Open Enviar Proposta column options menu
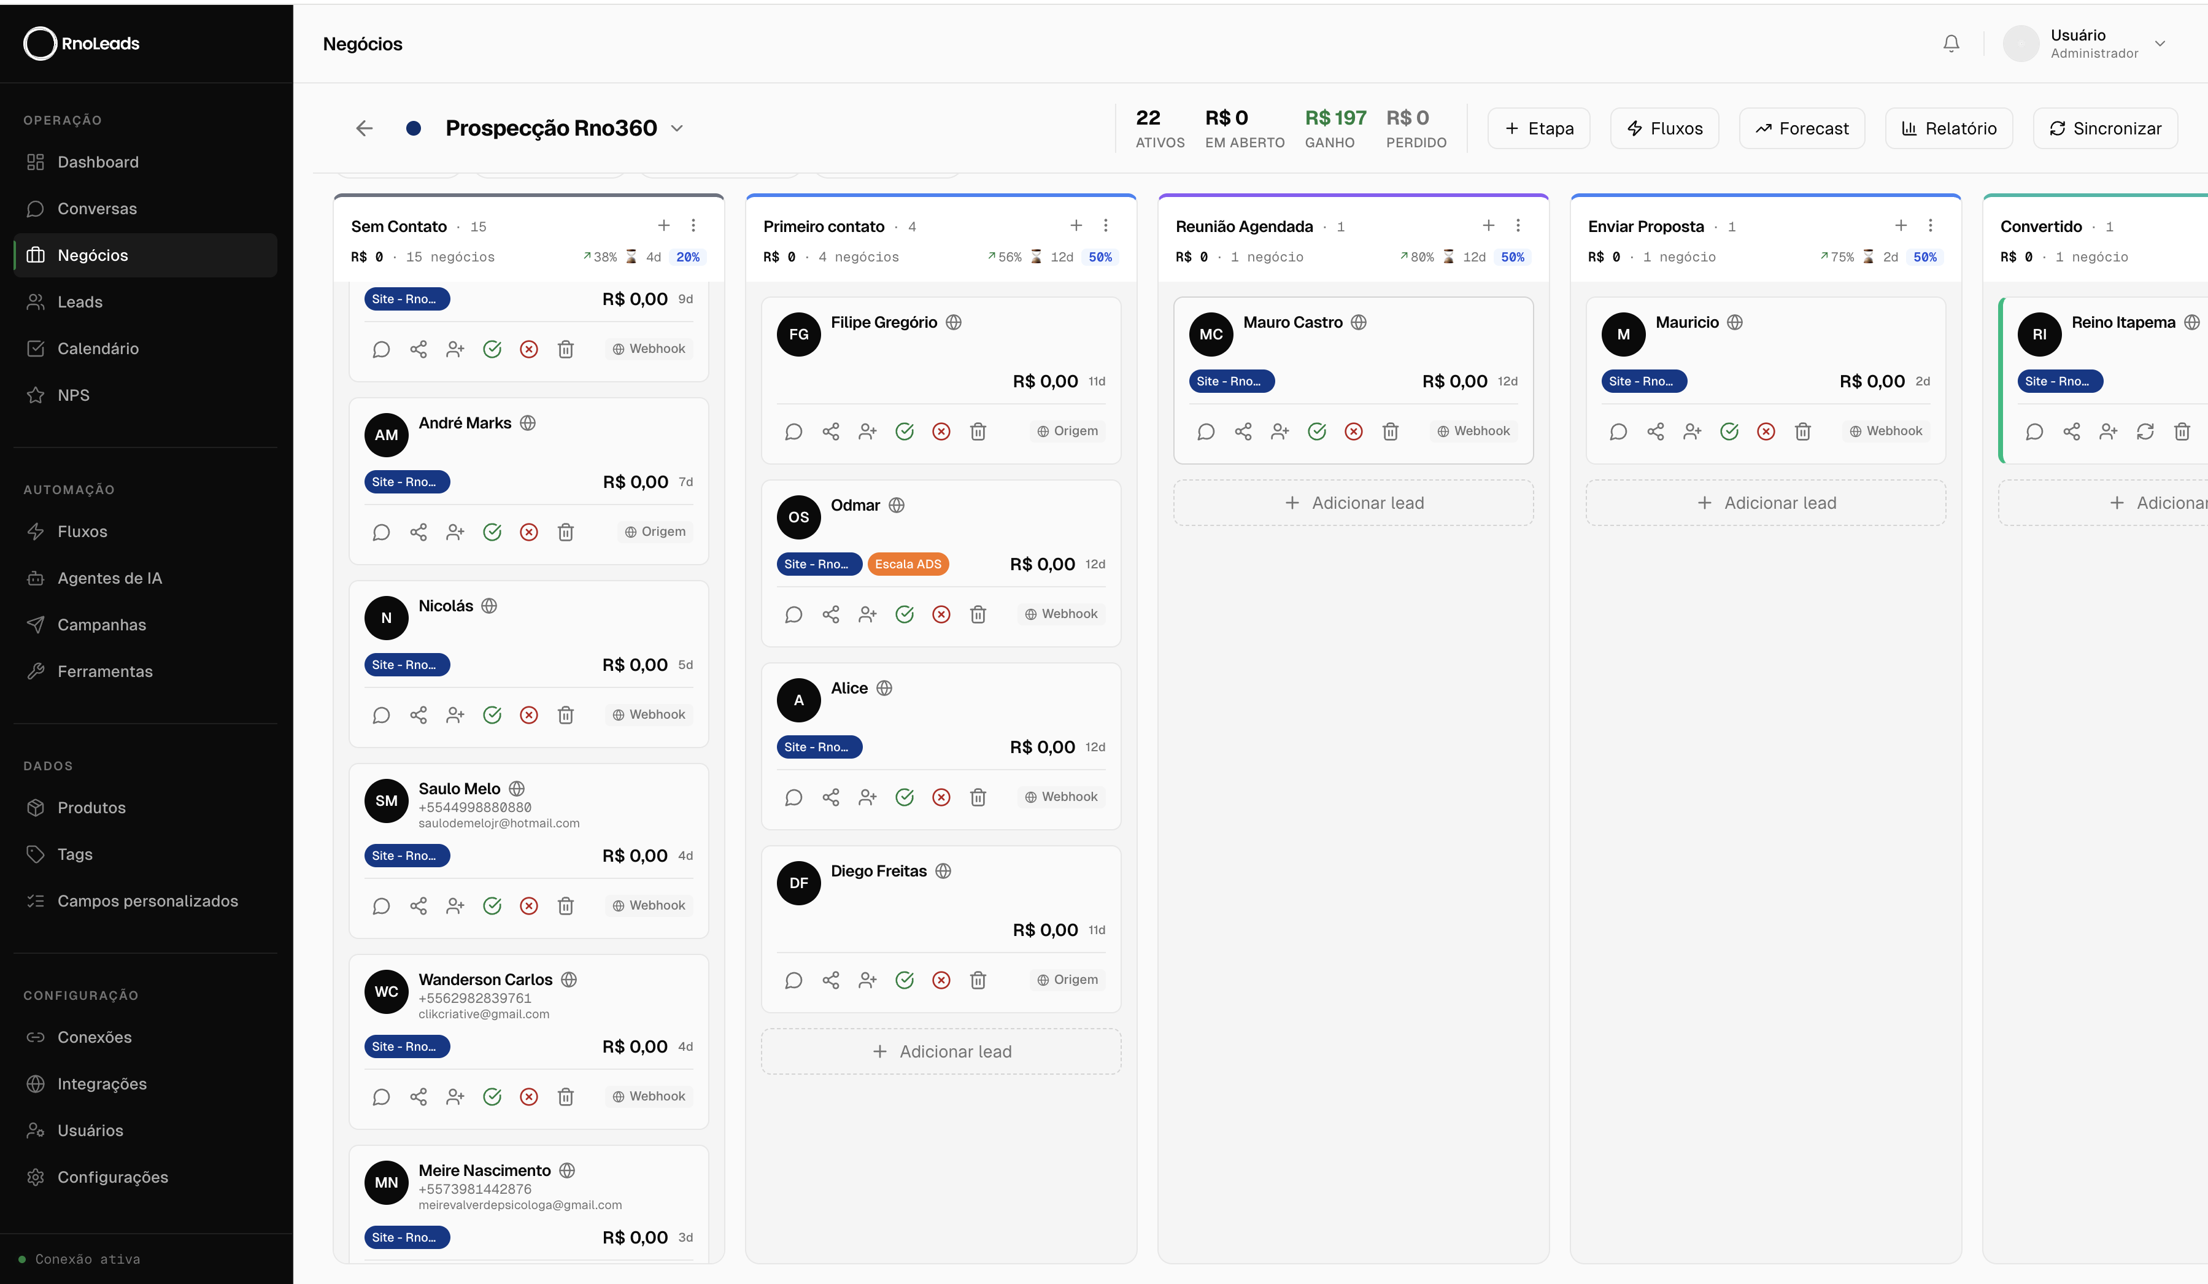Viewport: 2208px width, 1284px height. [x=1930, y=225]
